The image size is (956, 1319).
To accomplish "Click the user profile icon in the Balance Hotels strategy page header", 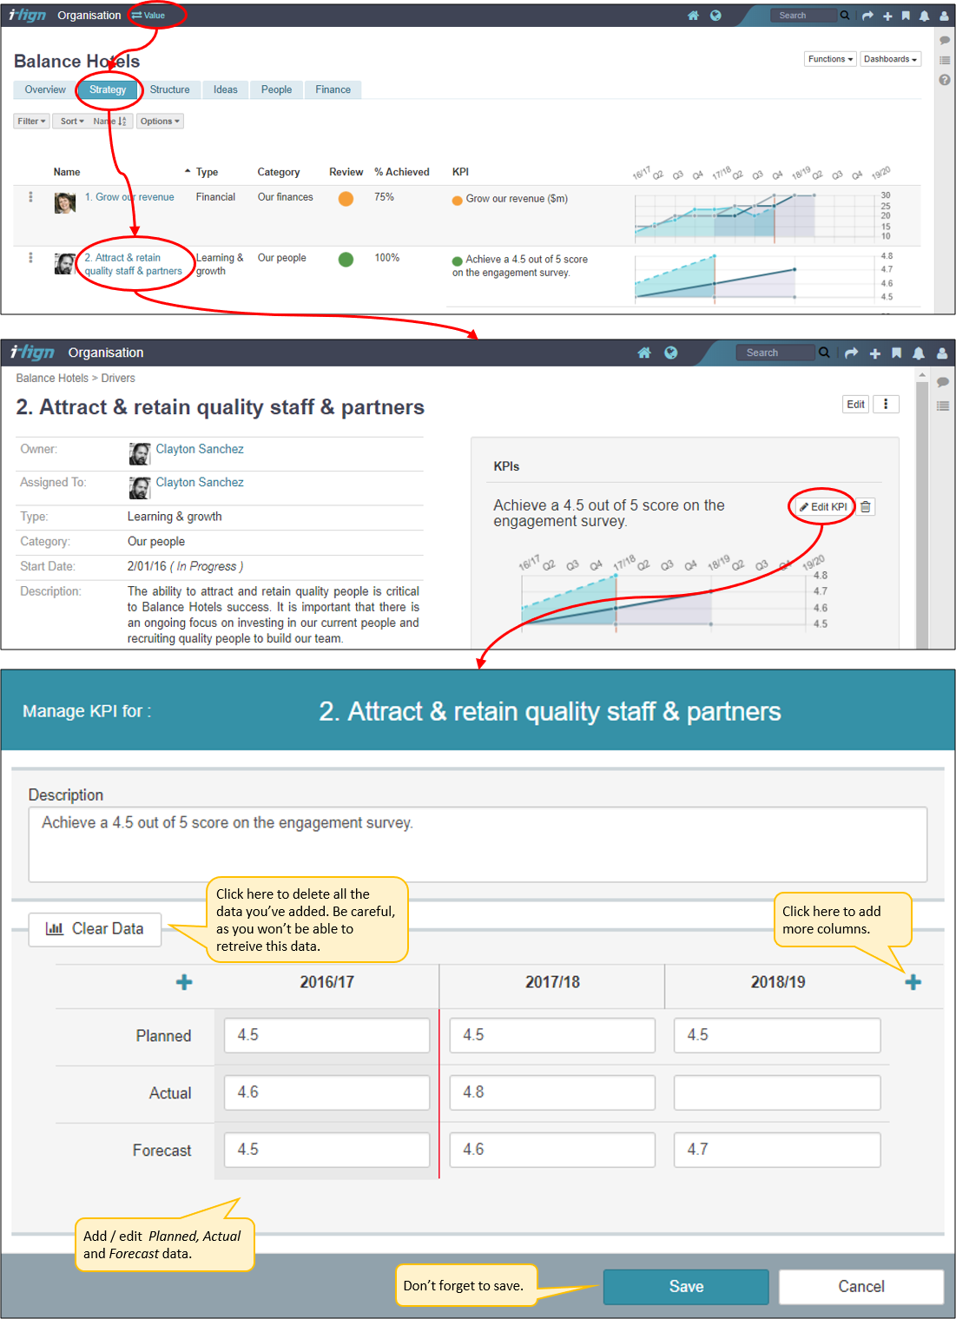I will pyautogui.click(x=944, y=16).
